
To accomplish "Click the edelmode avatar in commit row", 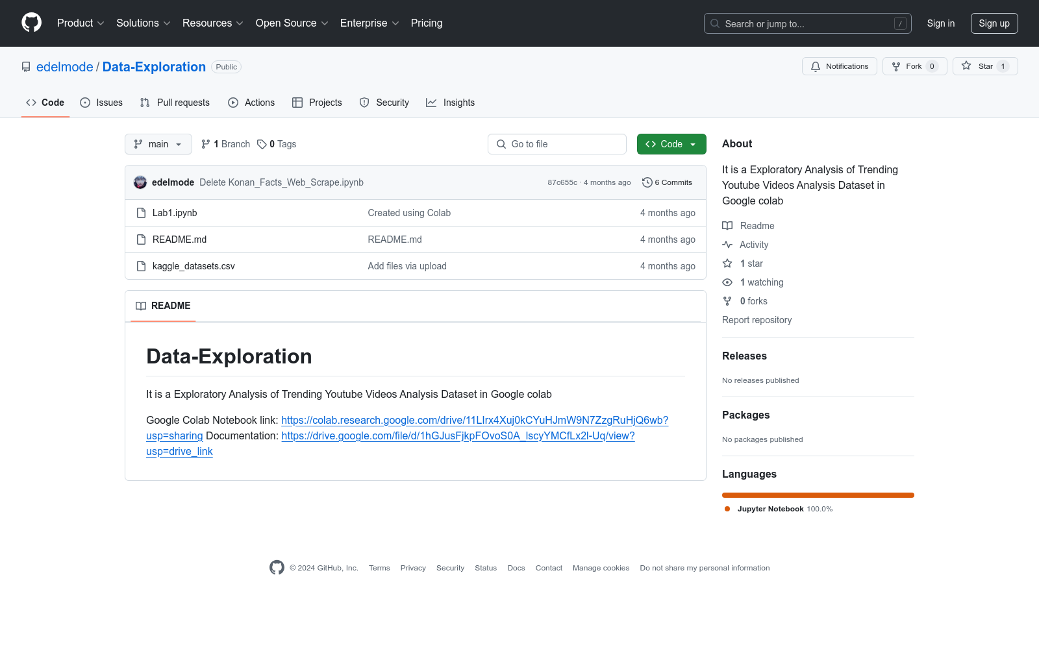I will coord(140,182).
